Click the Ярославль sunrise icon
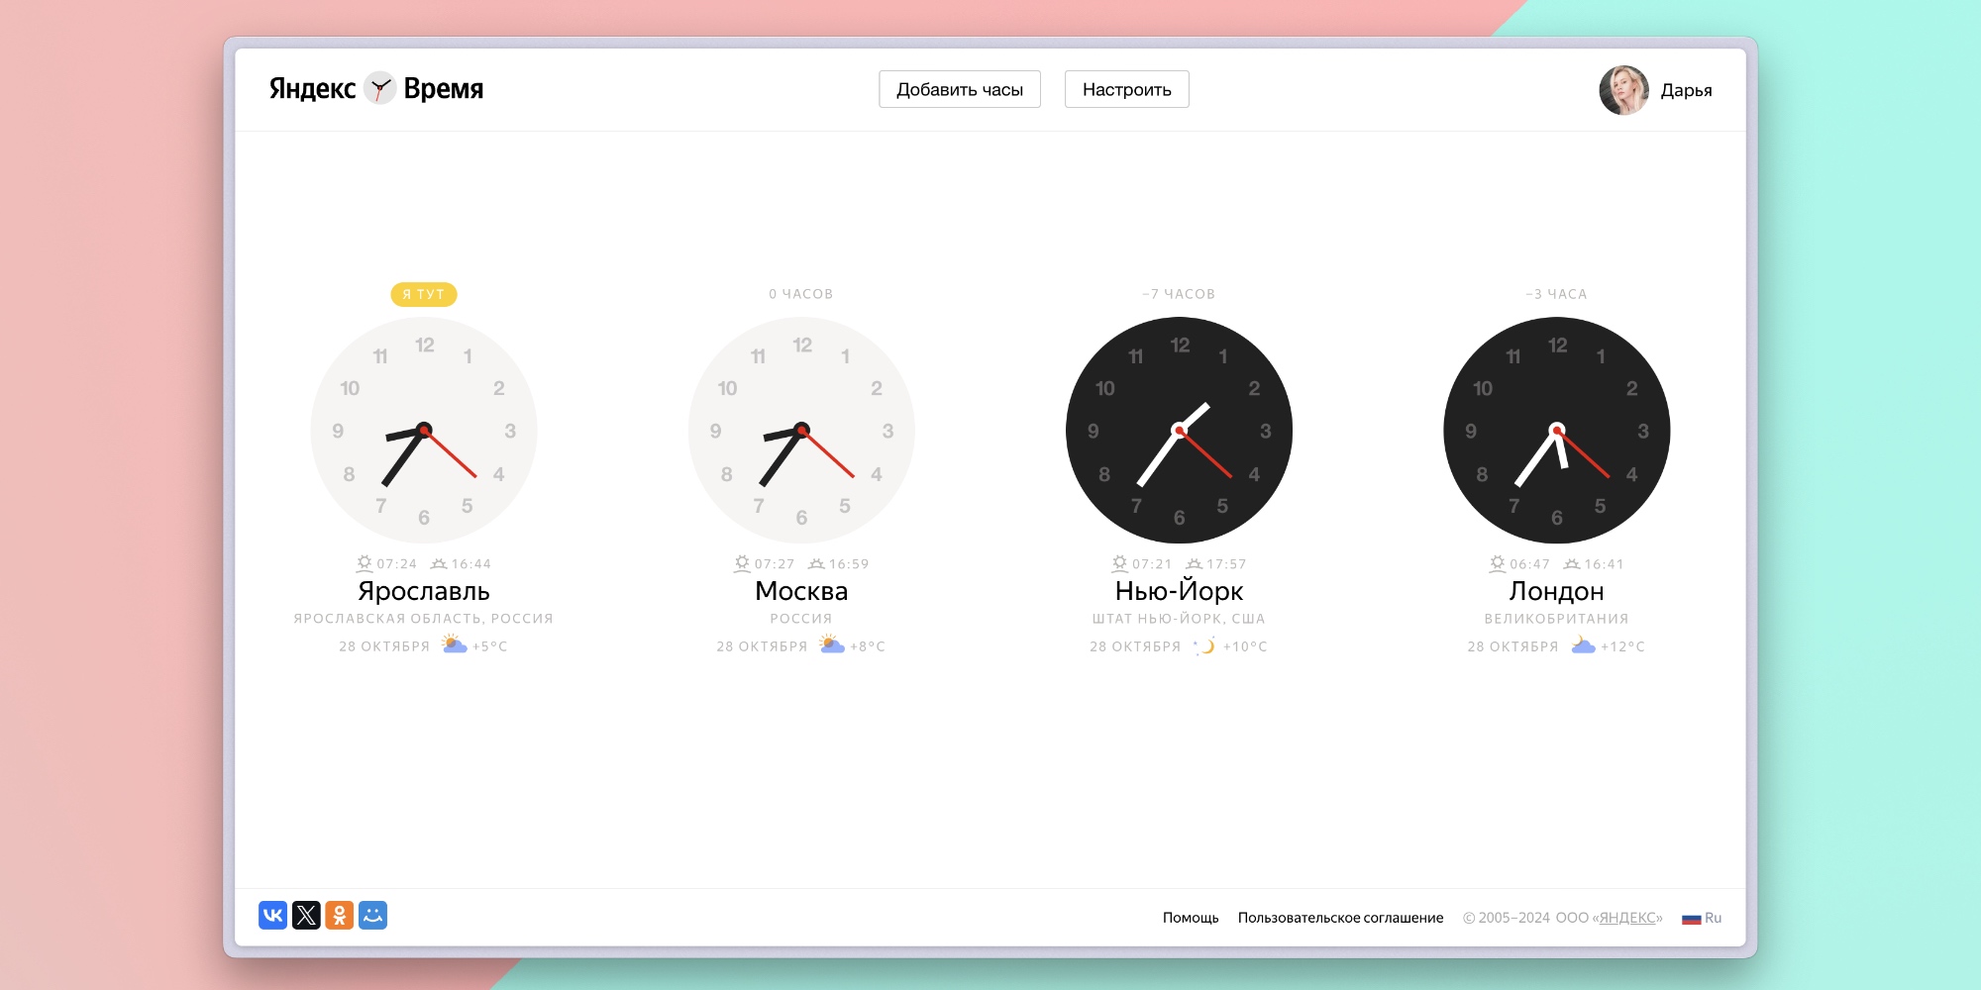The width and height of the screenshot is (1981, 990). tap(365, 563)
